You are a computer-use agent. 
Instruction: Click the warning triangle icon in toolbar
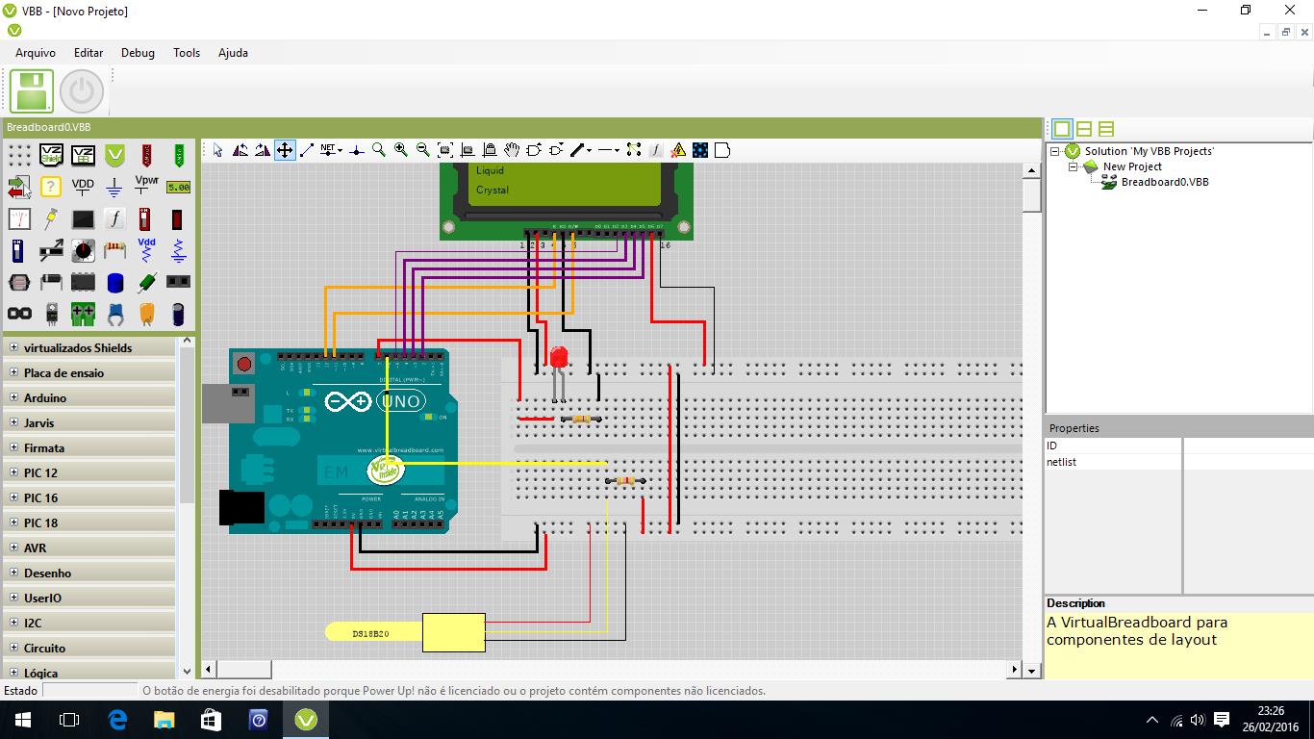[x=678, y=150]
